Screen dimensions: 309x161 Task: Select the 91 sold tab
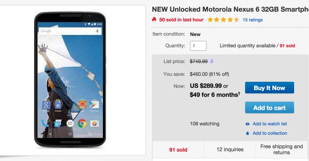tap(178, 150)
